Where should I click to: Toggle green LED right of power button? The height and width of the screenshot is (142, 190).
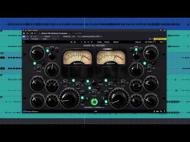pyautogui.click(x=106, y=102)
